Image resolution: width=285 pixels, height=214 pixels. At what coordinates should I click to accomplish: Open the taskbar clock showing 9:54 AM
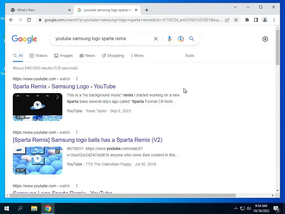[x=261, y=208]
